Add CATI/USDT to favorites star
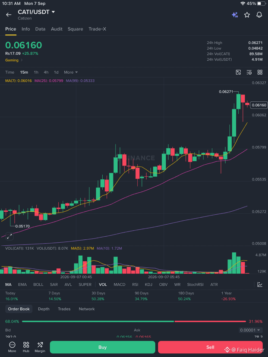268x357 pixels. [247, 15]
